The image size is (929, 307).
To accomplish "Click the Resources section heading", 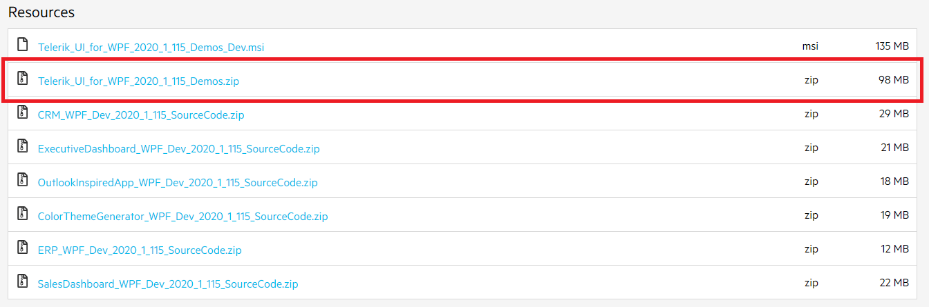I will coord(41,12).
